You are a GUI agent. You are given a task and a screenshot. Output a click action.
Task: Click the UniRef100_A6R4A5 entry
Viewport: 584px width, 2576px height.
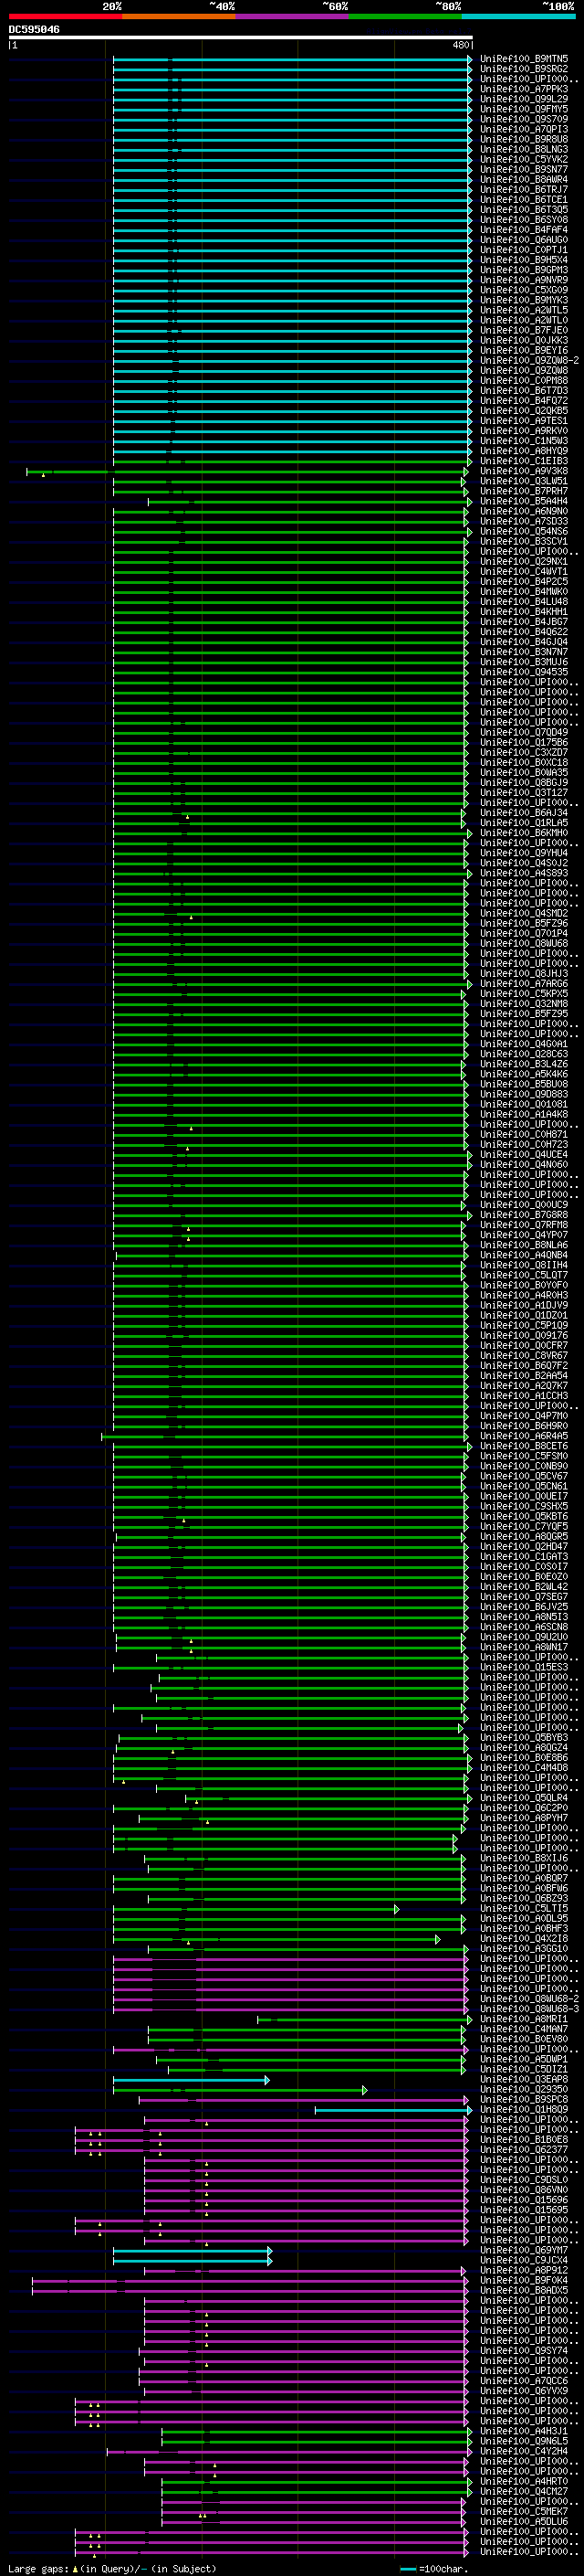pyautogui.click(x=524, y=1436)
